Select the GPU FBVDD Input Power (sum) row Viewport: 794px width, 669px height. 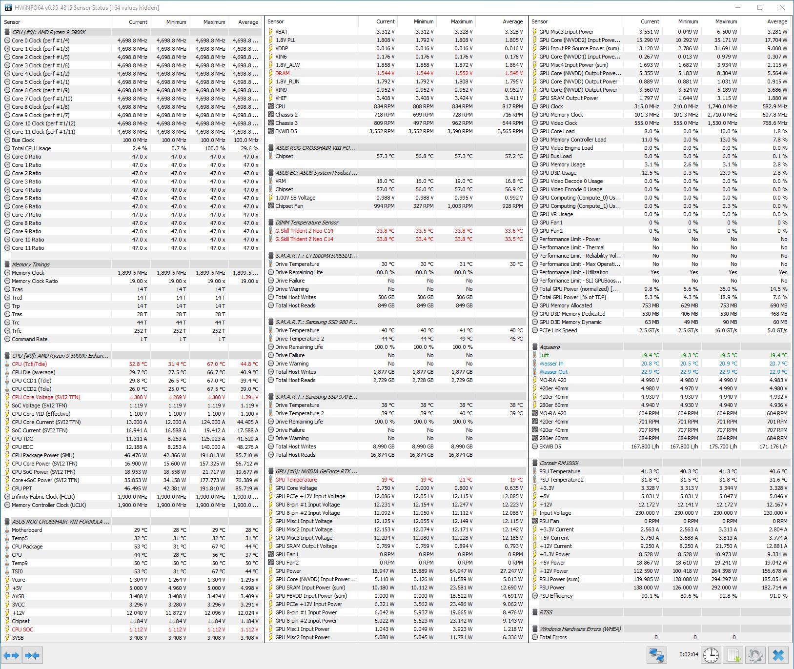coord(396,596)
